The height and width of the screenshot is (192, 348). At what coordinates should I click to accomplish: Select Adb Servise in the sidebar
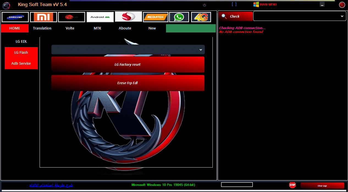21,63
